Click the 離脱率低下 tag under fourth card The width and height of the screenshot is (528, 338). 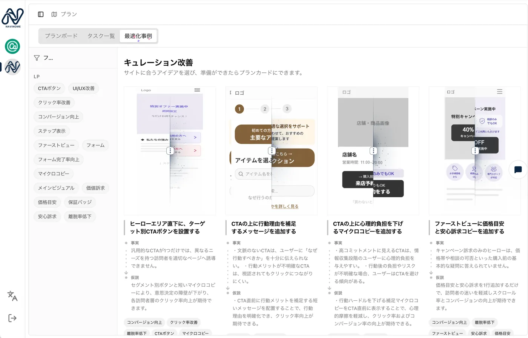click(485, 323)
